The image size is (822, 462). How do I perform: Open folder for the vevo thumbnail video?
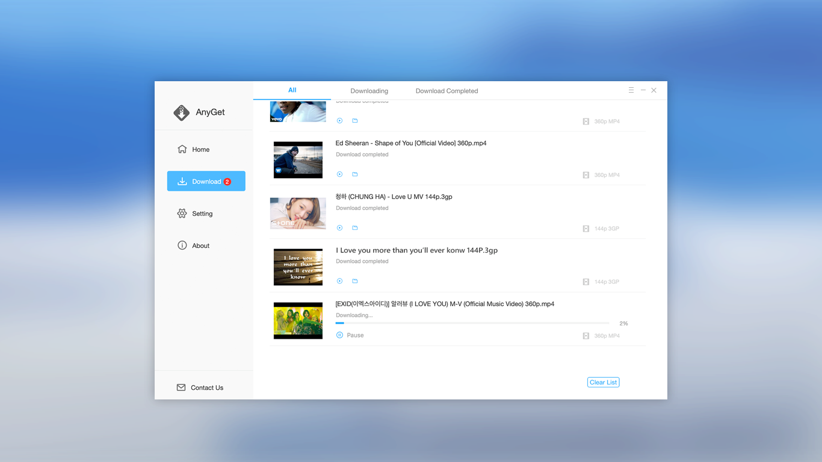pyautogui.click(x=355, y=121)
